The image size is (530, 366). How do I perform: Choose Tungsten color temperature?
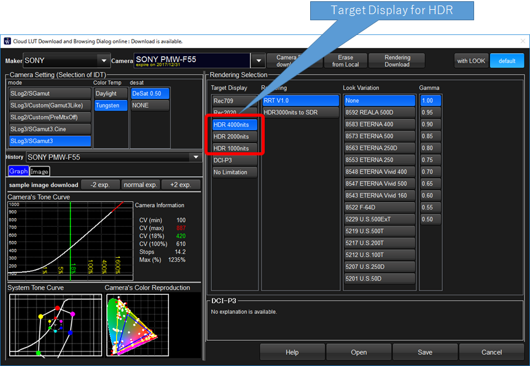[x=111, y=106]
